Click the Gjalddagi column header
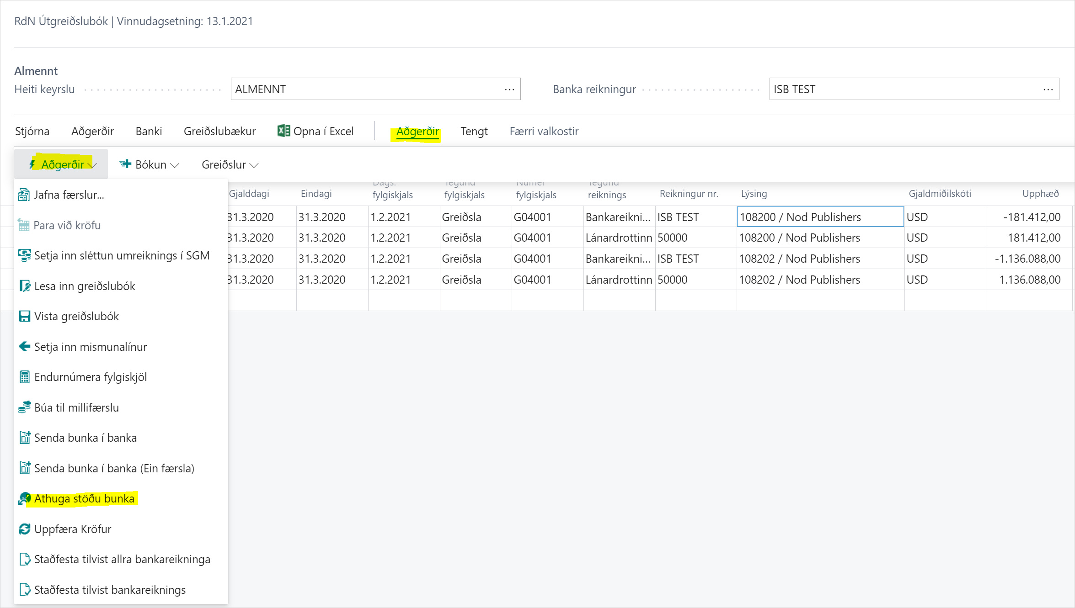This screenshot has width=1075, height=608. pyautogui.click(x=249, y=194)
